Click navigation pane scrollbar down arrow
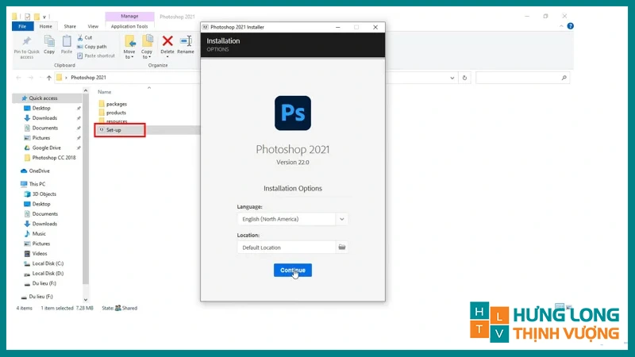Viewport: 635px width, 357px height. (x=86, y=300)
